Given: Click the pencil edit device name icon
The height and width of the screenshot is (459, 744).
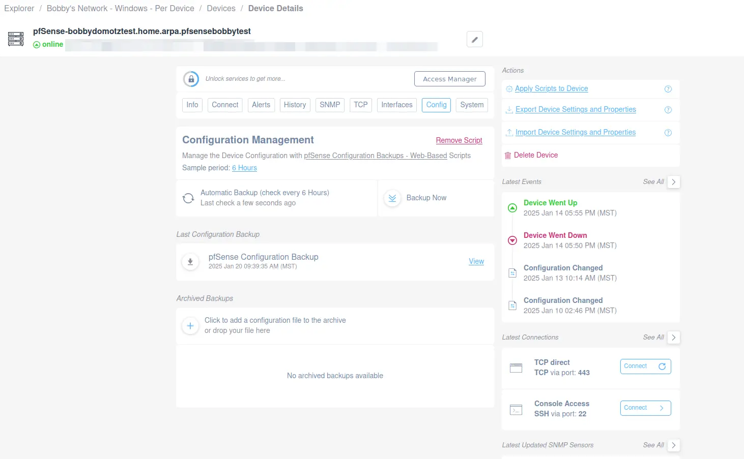Looking at the screenshot, I should [474, 39].
